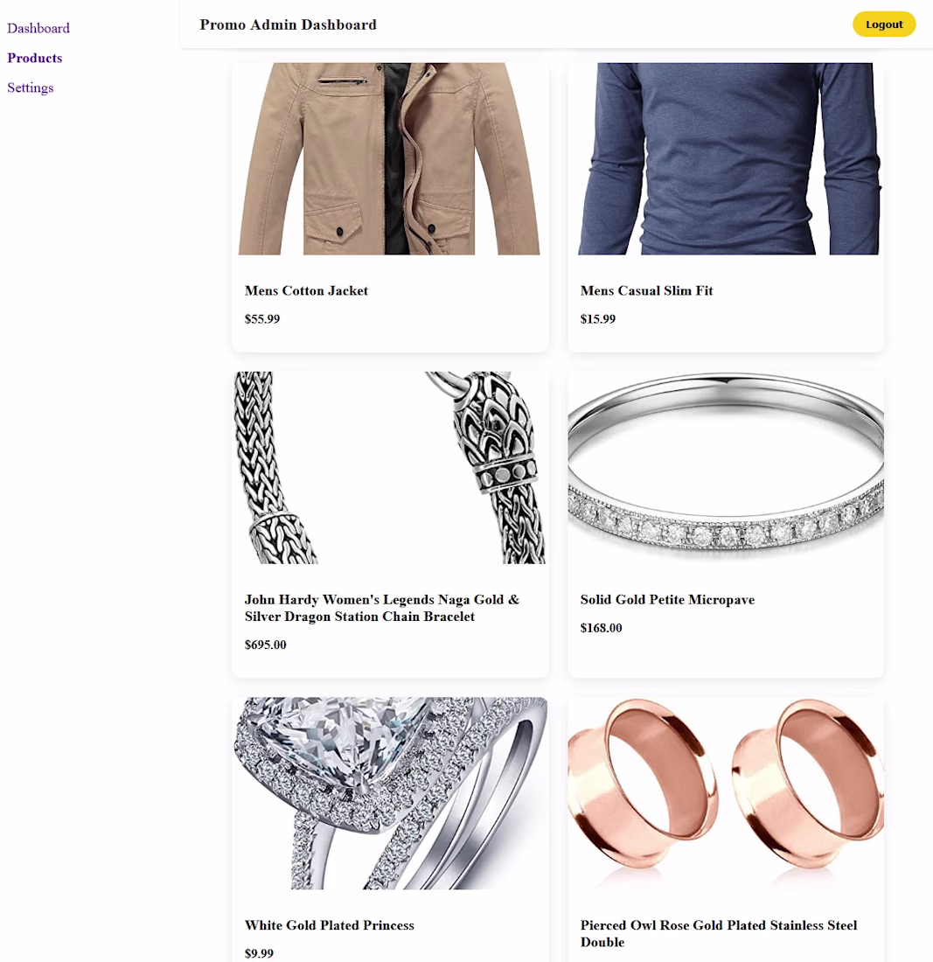Click the Promo Admin Dashboard heading

click(289, 24)
